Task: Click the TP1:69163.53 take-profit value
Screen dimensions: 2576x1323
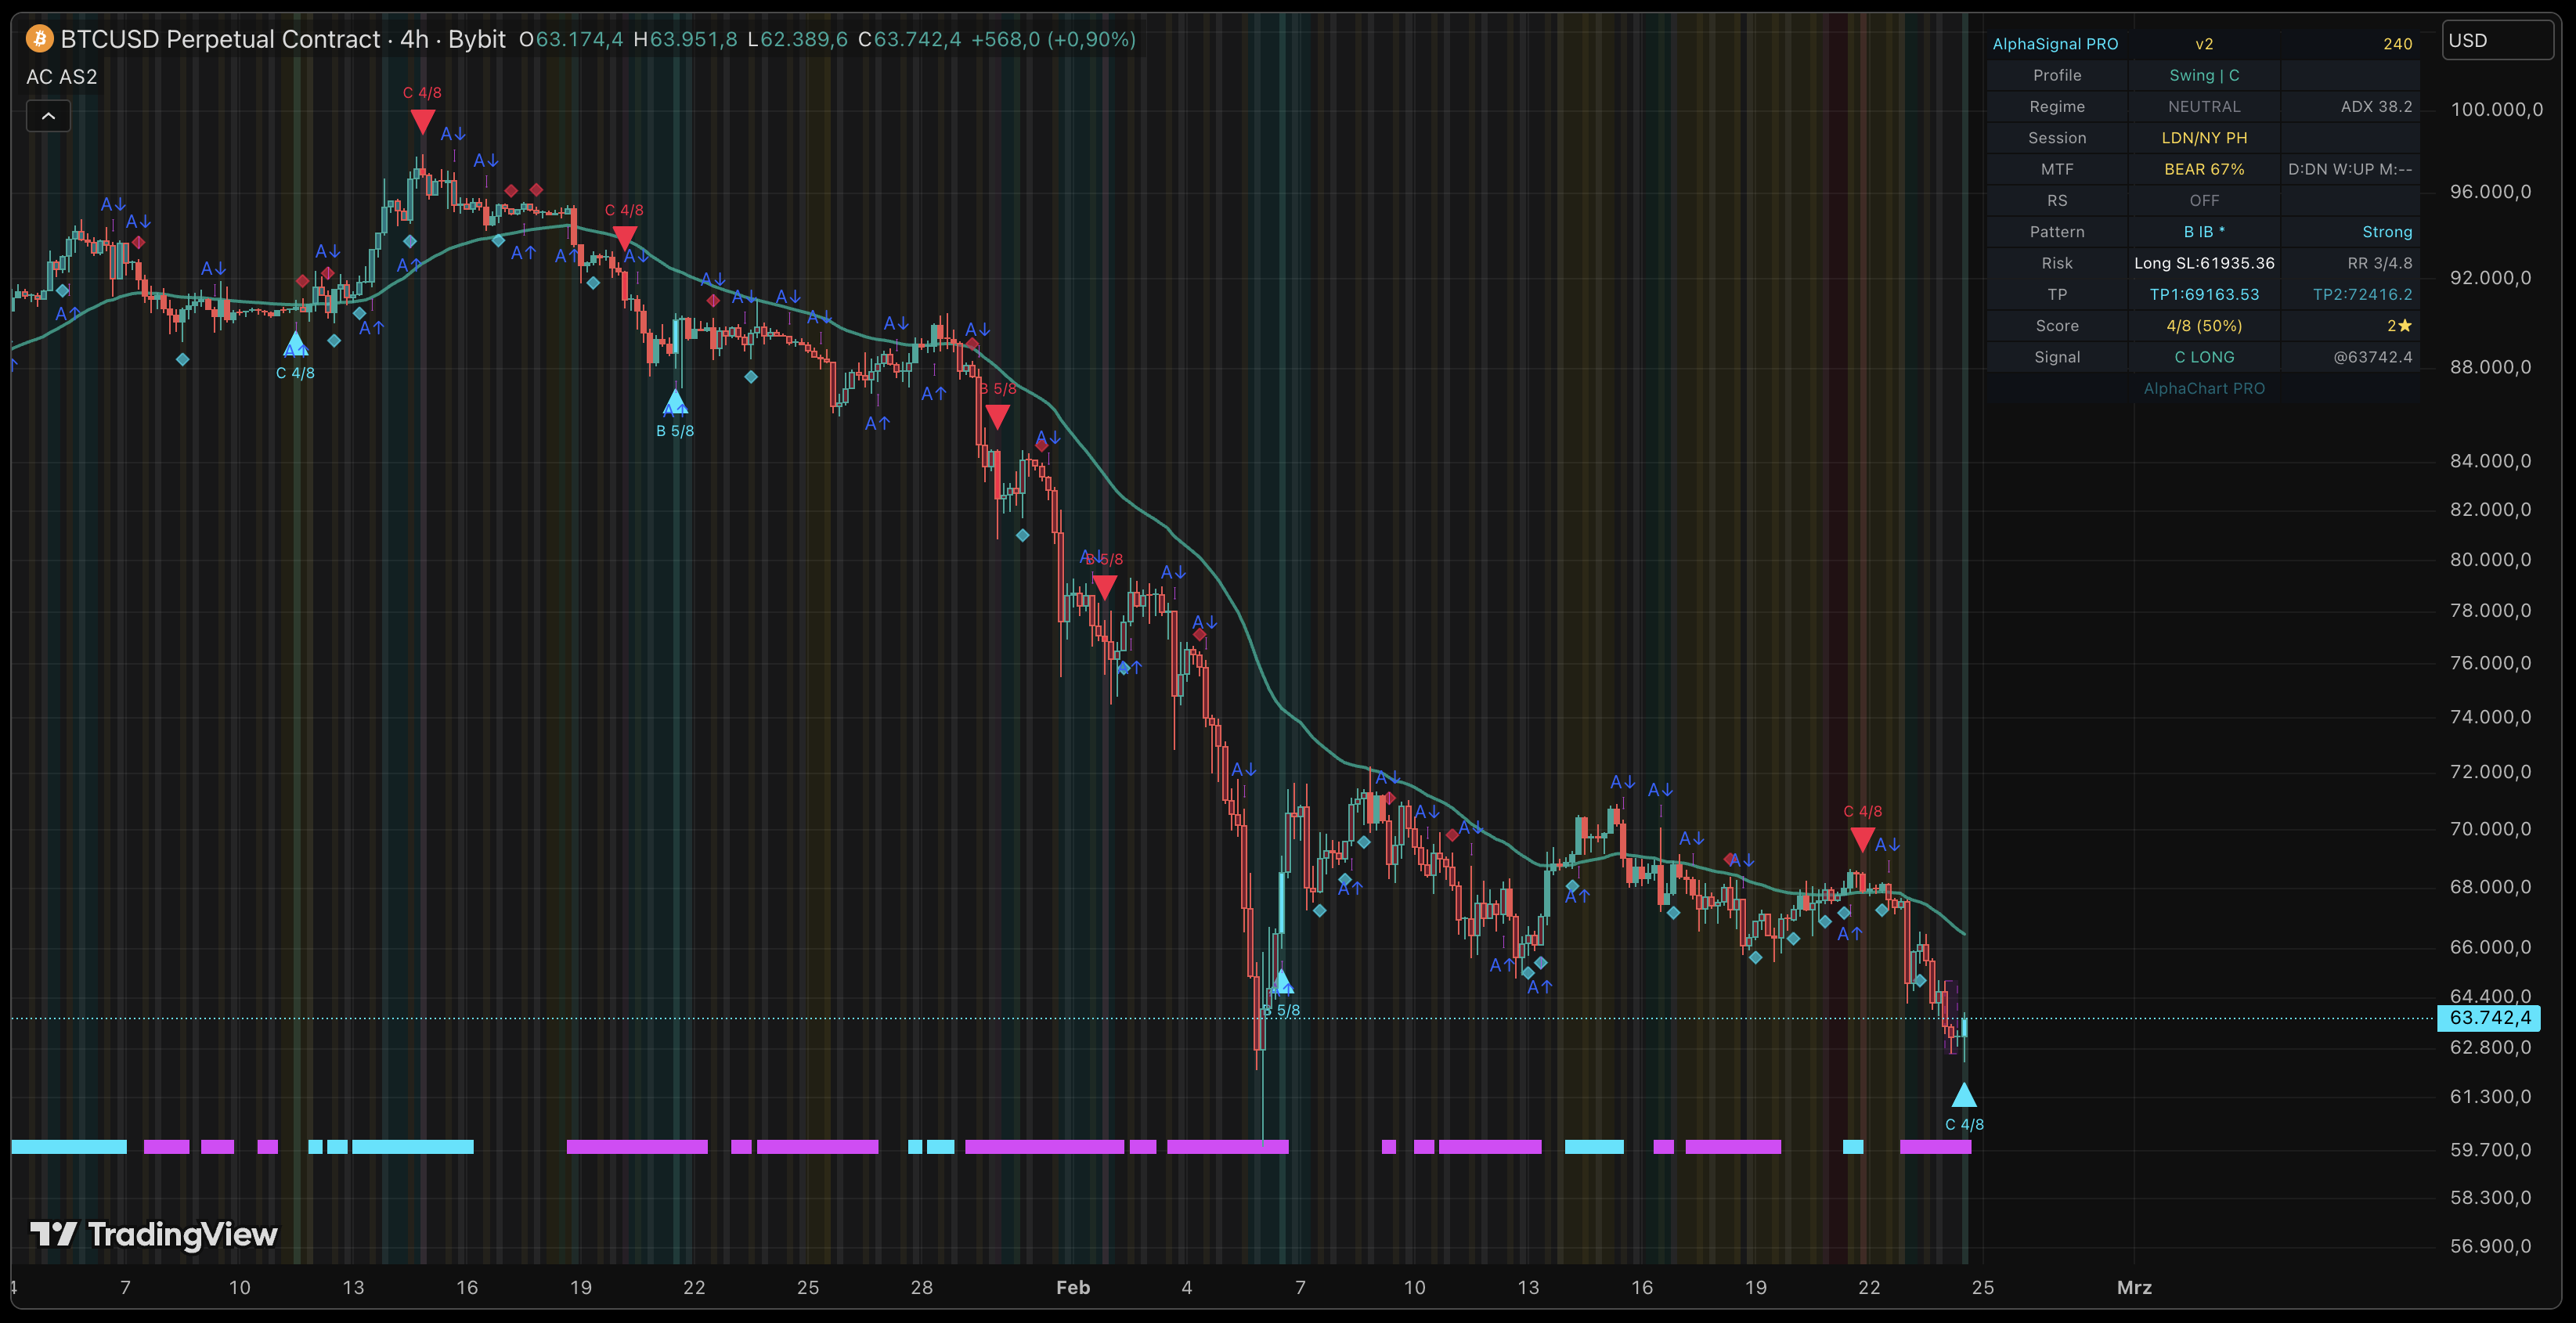Action: coord(2203,294)
